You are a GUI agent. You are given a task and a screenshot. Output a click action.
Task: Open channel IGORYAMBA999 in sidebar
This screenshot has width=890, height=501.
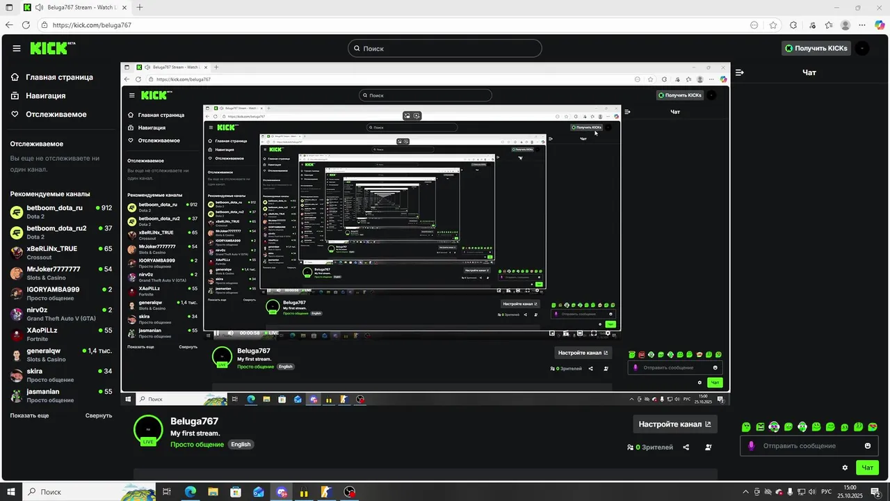61,293
